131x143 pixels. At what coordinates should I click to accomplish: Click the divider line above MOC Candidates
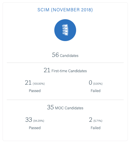tap(65, 100)
